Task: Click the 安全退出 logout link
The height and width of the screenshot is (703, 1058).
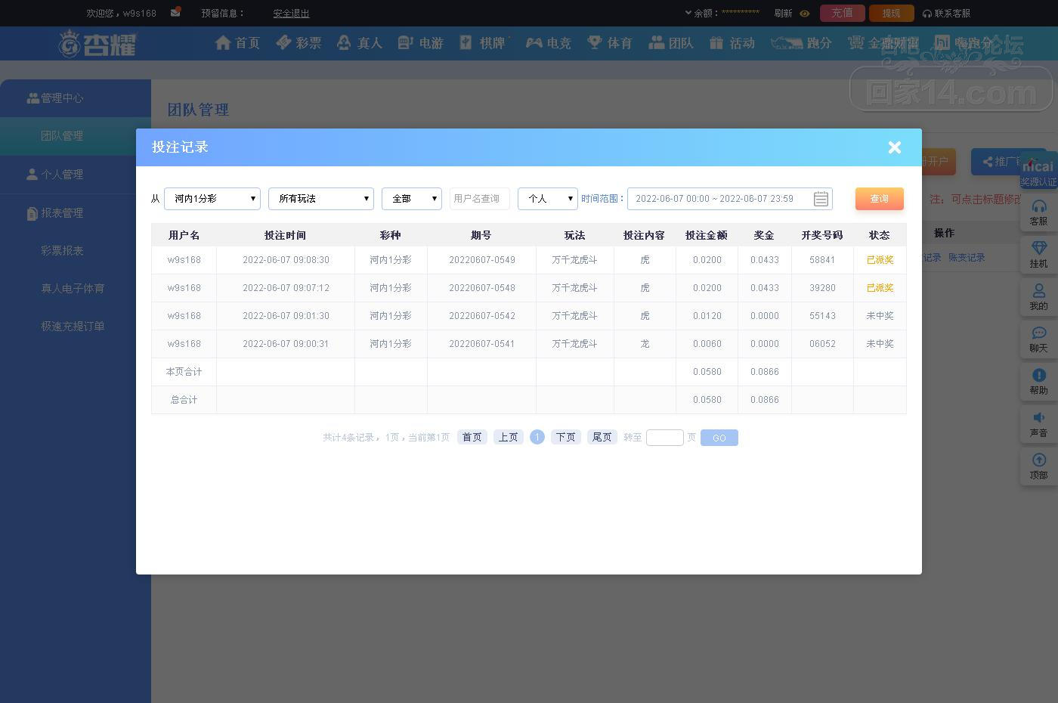Action: (x=292, y=14)
